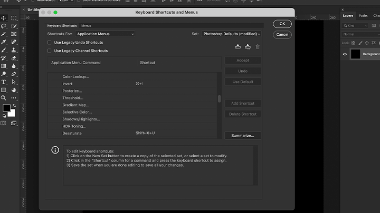
Task: Enable Use Legacy Undo Shortcuts checkbox
Action: (x=50, y=43)
